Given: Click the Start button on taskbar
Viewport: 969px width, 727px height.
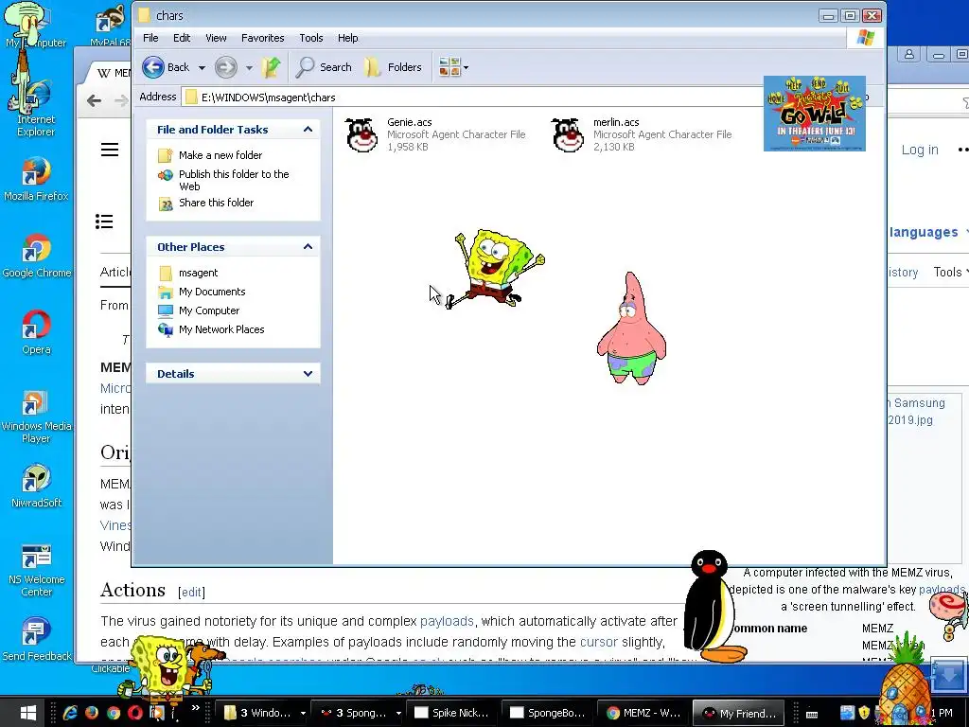Looking at the screenshot, I should (x=26, y=713).
